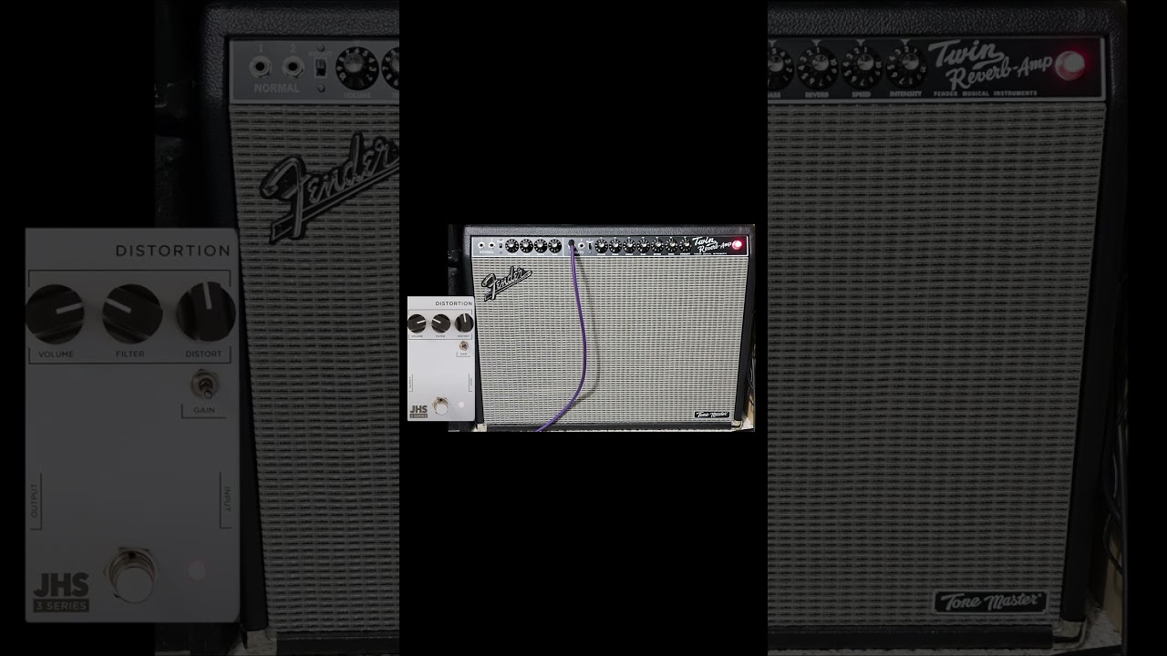Flip the GAIN toggle on the large dimmed pedal
Image resolution: width=1167 pixels, height=656 pixels.
204,384
